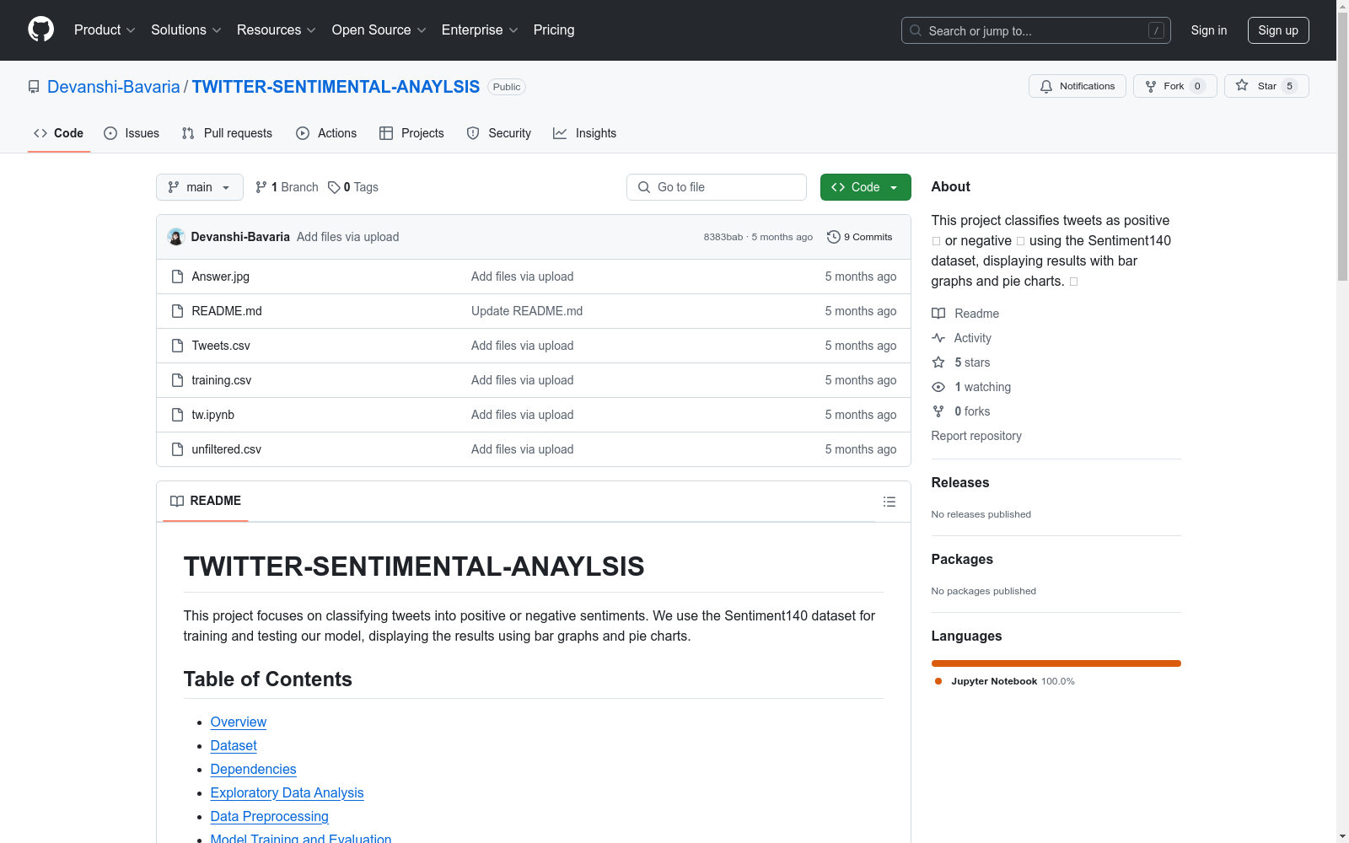Open the main branch selector dropdown
The image size is (1349, 843).
[x=200, y=187]
